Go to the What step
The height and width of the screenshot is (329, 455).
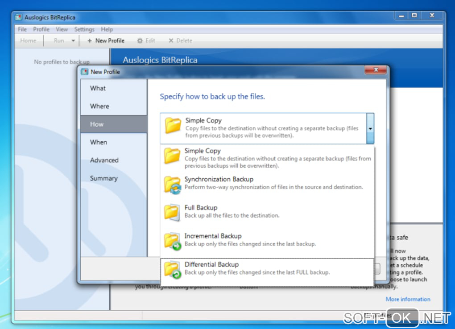(x=114, y=88)
